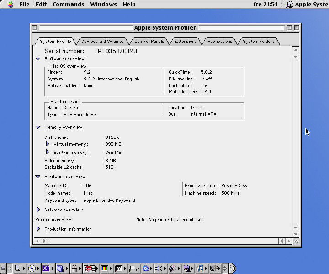
Task: Open the Apple menu
Action: [10, 4]
